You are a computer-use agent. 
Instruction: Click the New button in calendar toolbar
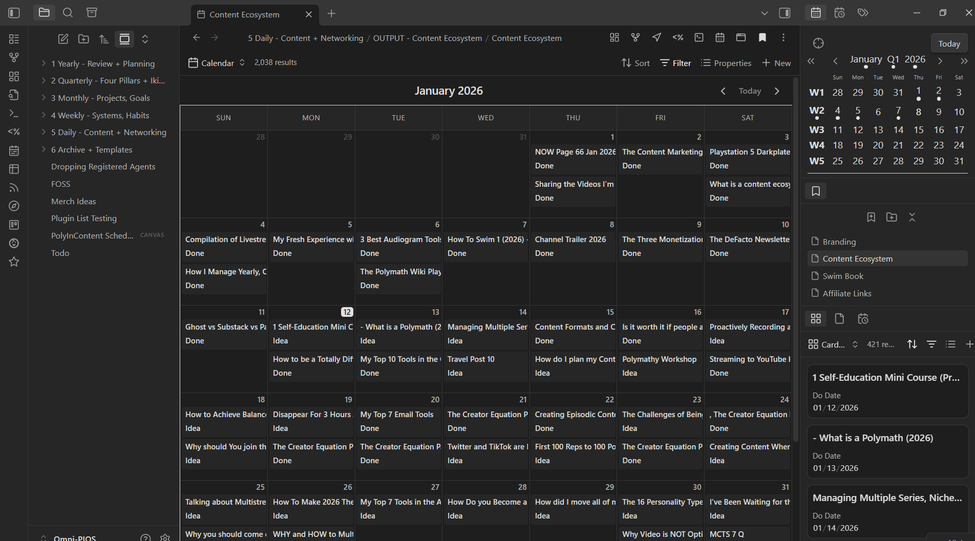click(776, 63)
